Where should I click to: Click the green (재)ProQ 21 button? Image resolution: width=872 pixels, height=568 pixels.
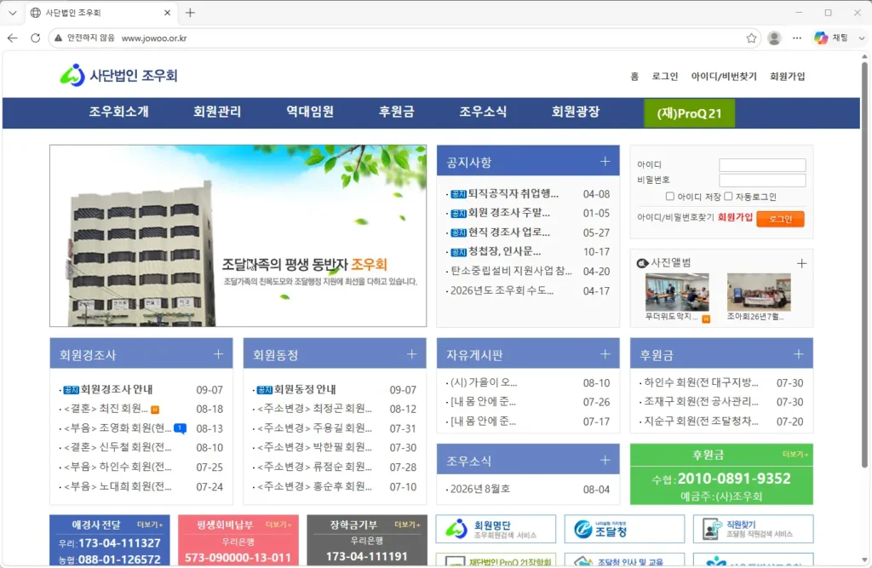coord(689,113)
